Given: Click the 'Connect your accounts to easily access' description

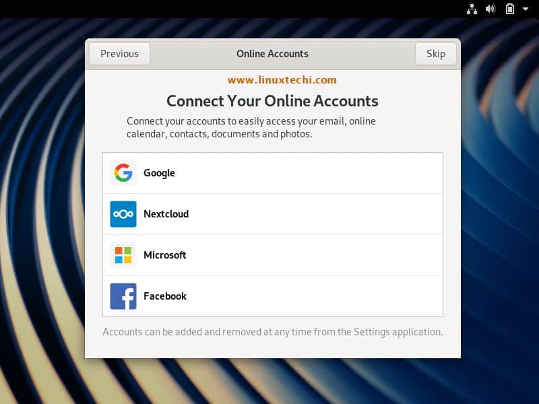Looking at the screenshot, I should point(251,127).
